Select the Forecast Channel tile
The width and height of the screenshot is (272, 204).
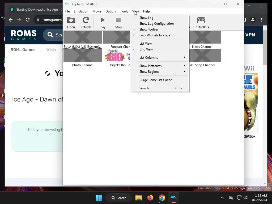[117, 40]
